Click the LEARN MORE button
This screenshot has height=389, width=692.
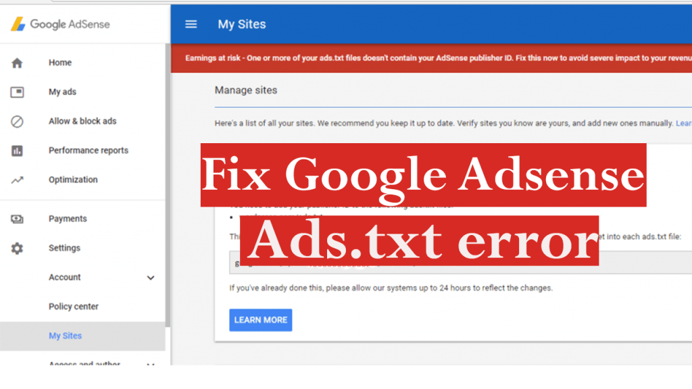point(261,319)
